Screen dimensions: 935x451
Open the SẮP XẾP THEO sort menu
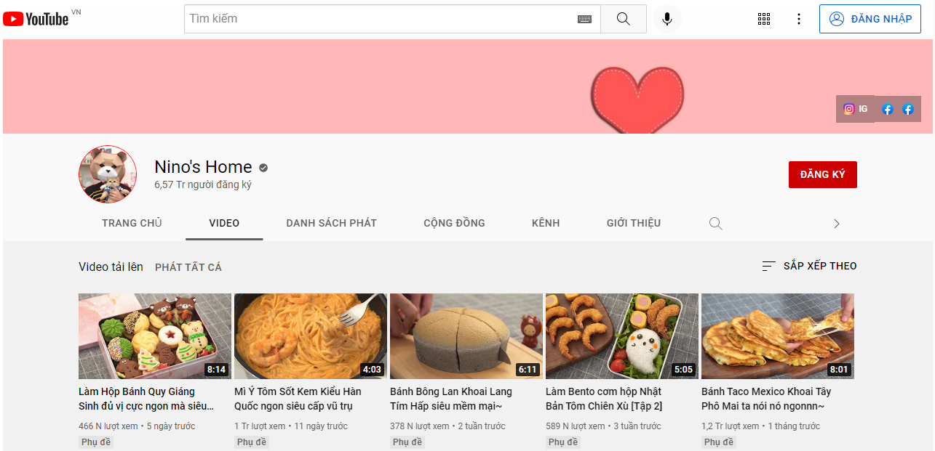[x=809, y=266]
